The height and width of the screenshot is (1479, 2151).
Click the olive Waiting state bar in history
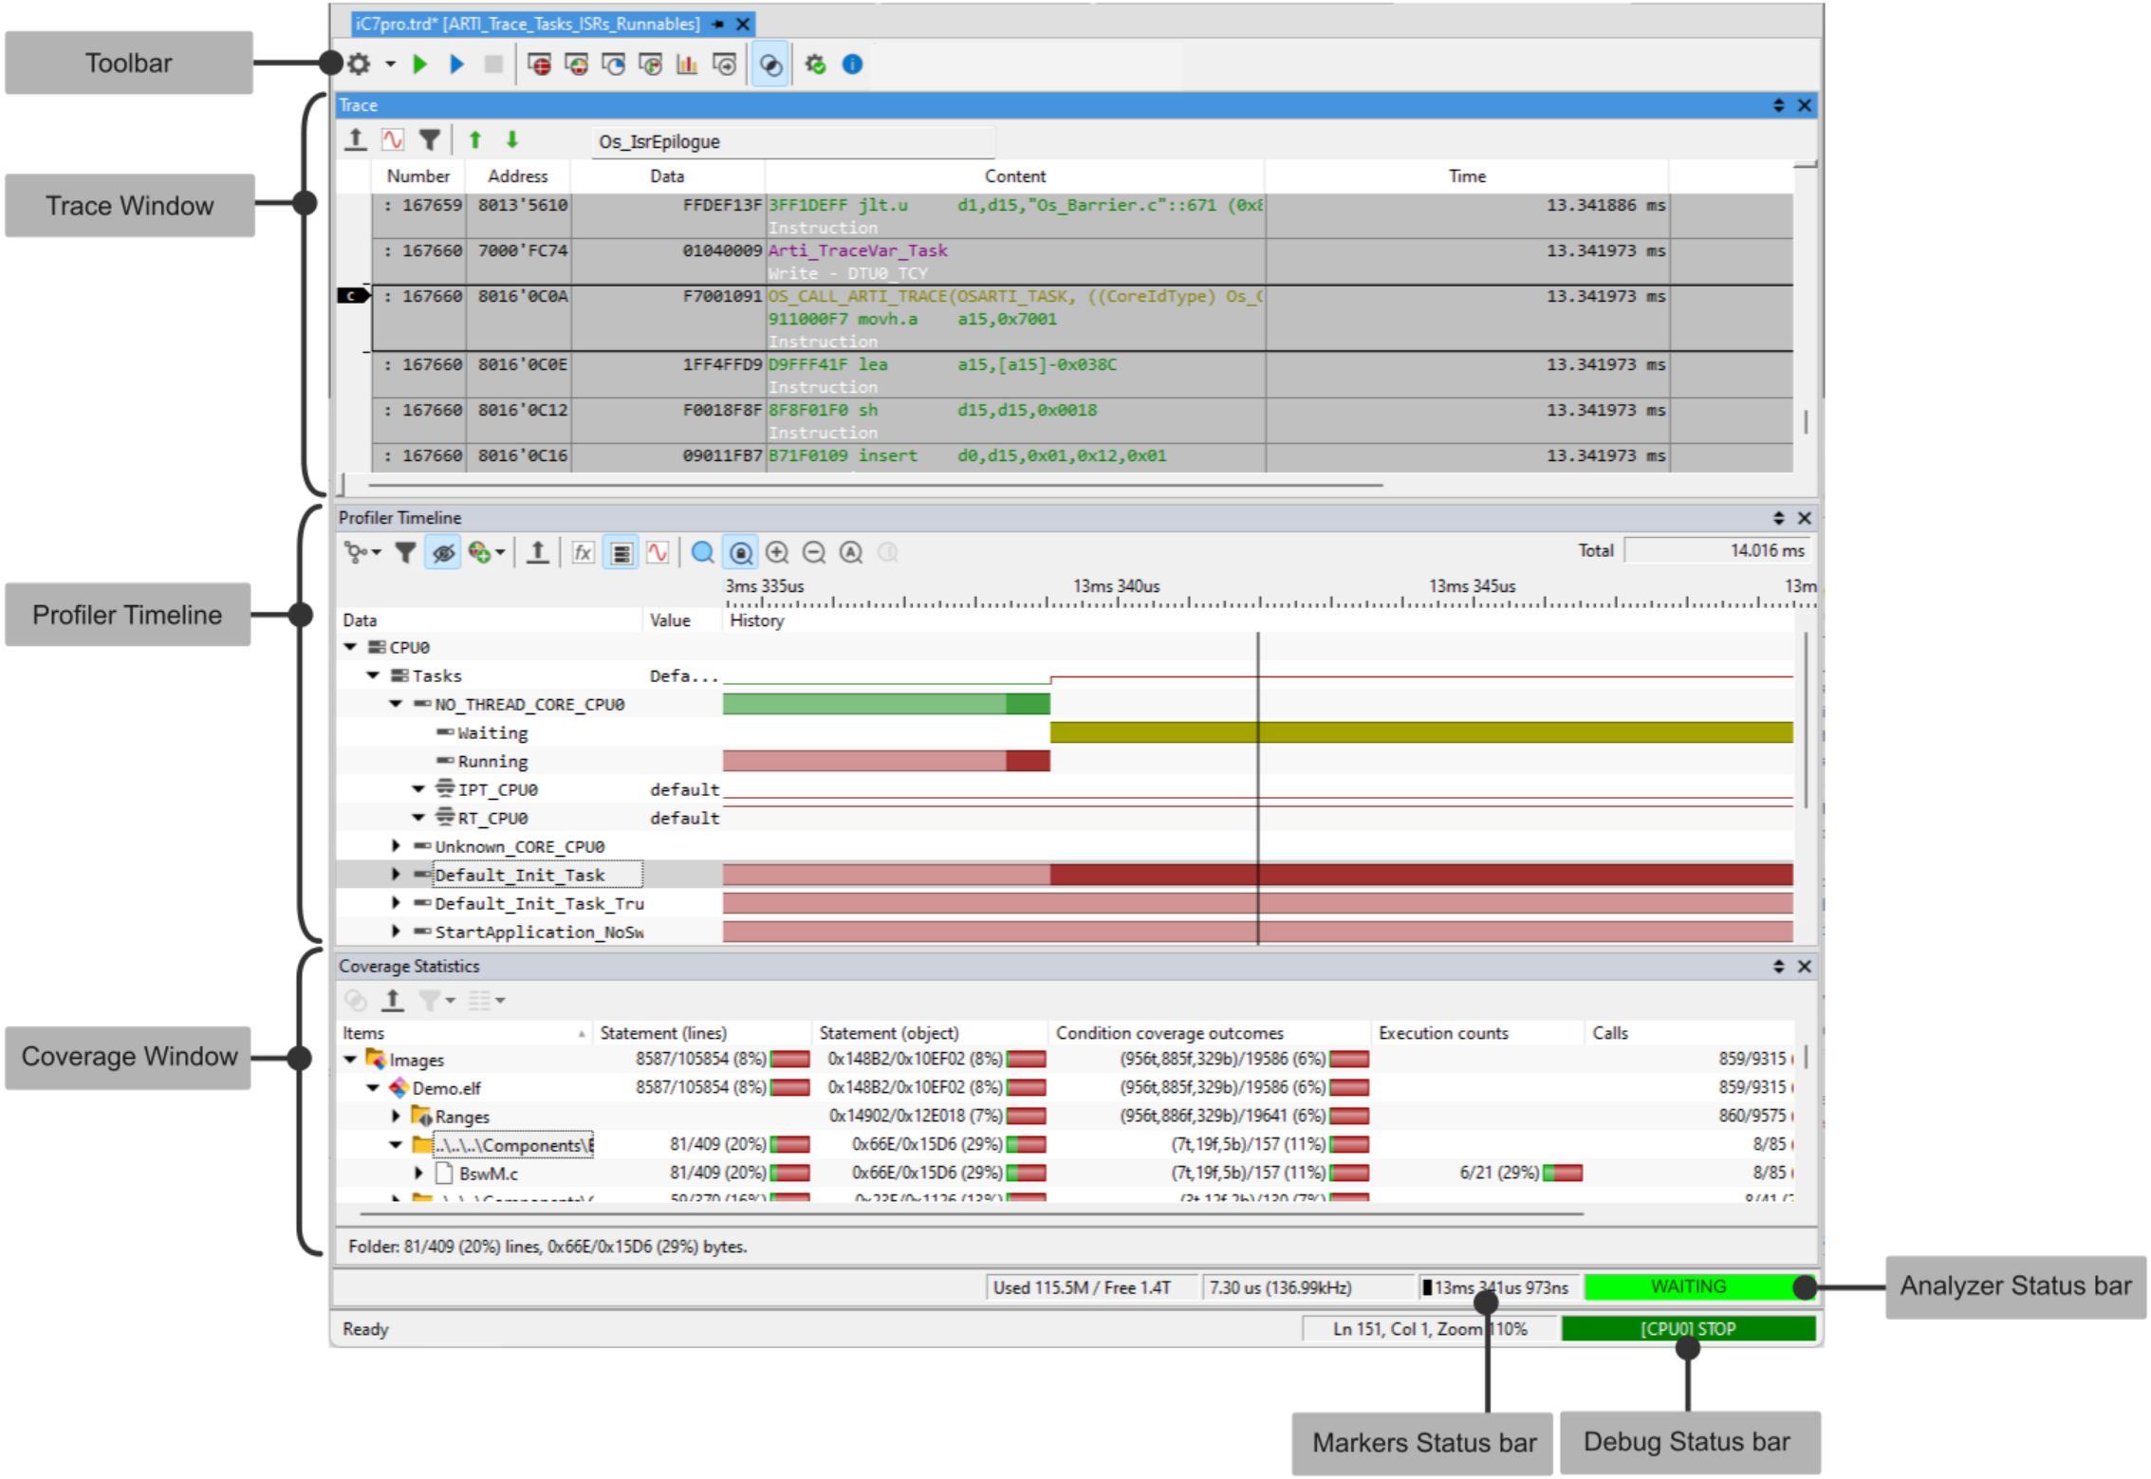[1421, 731]
